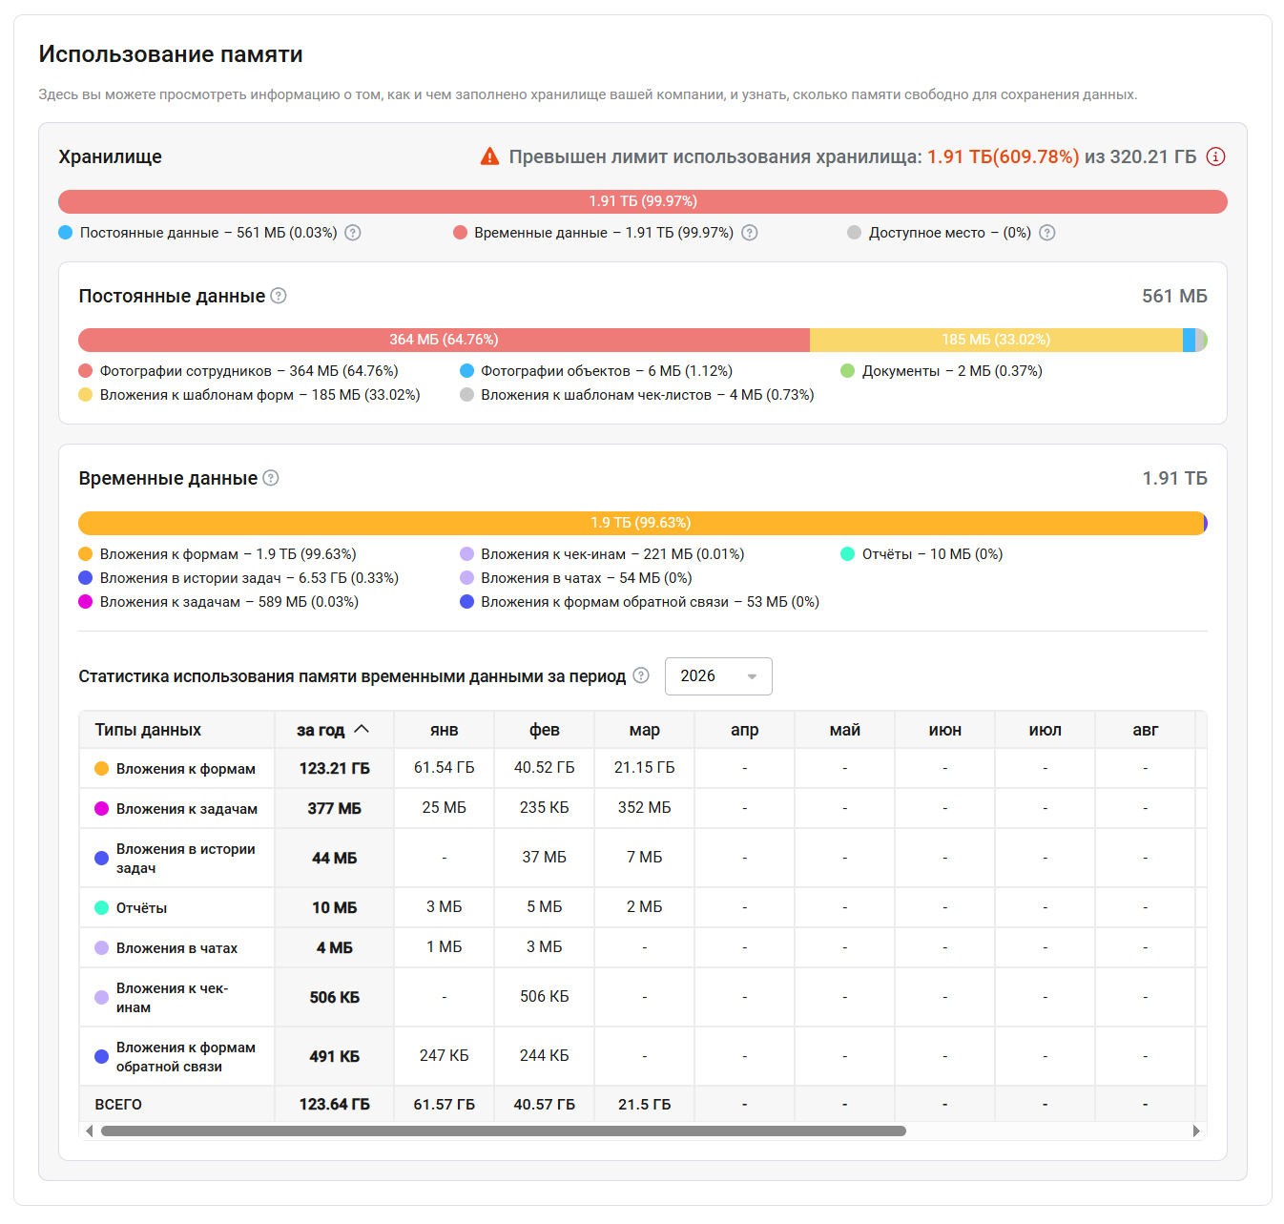Click the orange warning triangle icon
Viewport: 1284px width, 1224px height.
(489, 156)
